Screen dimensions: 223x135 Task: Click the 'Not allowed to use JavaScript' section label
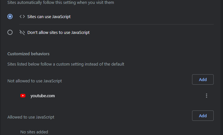[35, 81]
